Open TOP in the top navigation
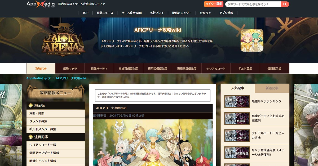This screenshot has height=166, width=318. click(x=85, y=13)
